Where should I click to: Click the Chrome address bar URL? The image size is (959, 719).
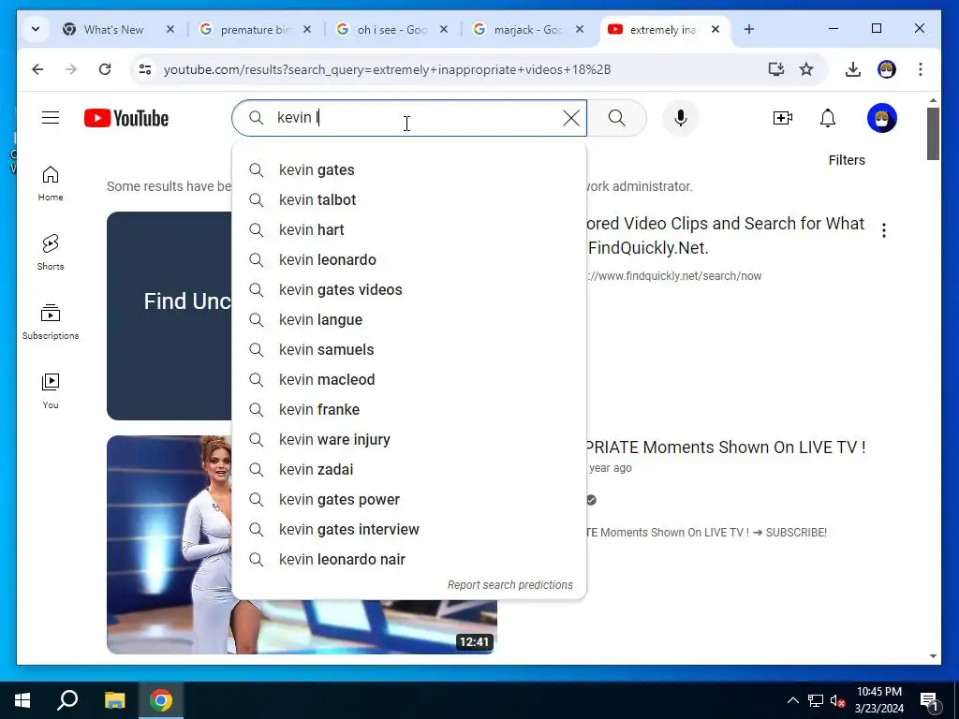point(387,69)
